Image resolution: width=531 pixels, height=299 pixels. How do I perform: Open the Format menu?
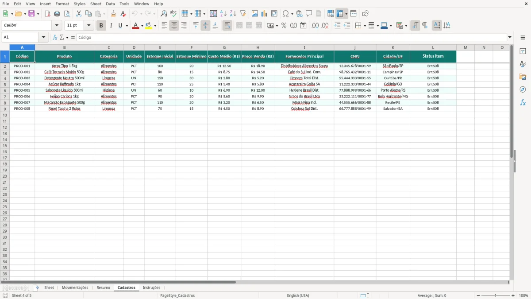(62, 4)
